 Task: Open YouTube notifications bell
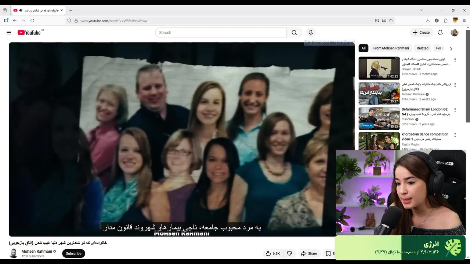tap(440, 33)
